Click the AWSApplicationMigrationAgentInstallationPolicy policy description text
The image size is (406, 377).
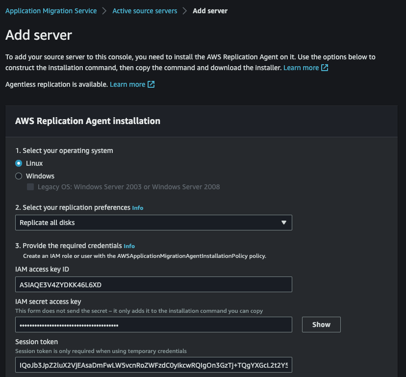point(145,256)
